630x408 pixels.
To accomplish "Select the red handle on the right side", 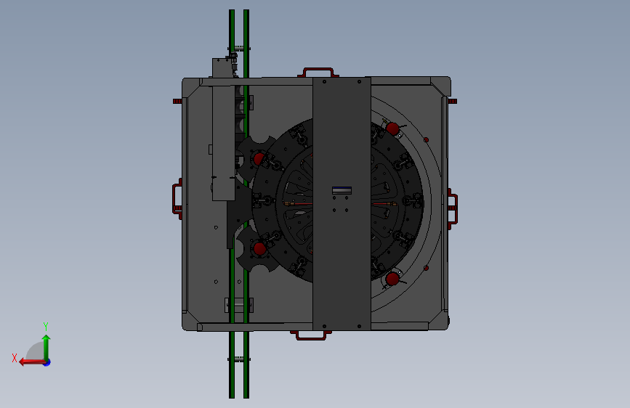I will pyautogui.click(x=453, y=209).
